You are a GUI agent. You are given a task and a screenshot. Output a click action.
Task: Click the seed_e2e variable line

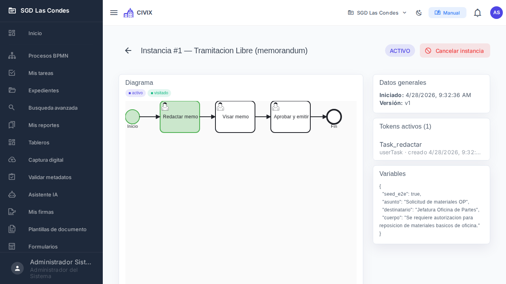[x=402, y=194]
